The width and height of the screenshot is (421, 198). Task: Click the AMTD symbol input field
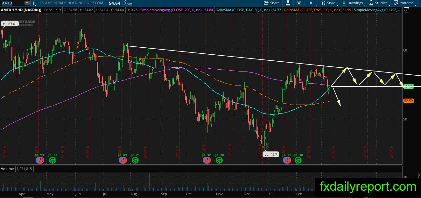pyautogui.click(x=12, y=3)
